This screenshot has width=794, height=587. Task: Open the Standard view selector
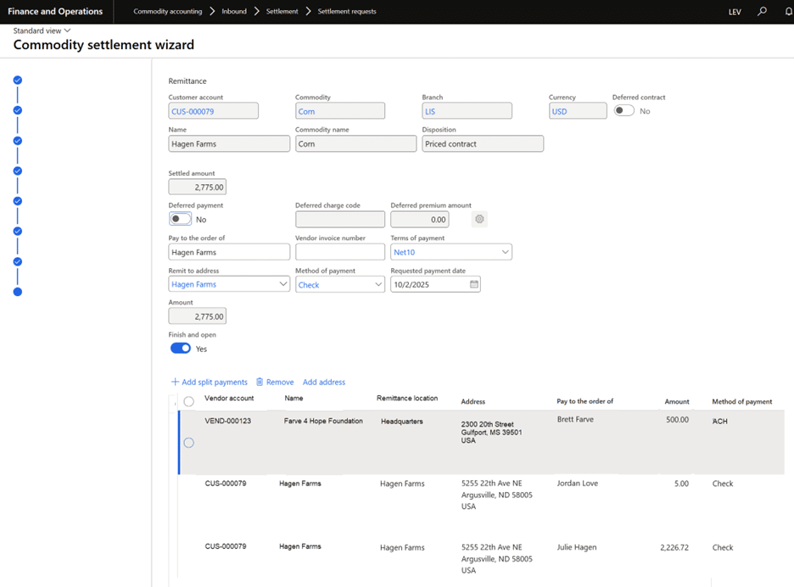pyautogui.click(x=41, y=30)
